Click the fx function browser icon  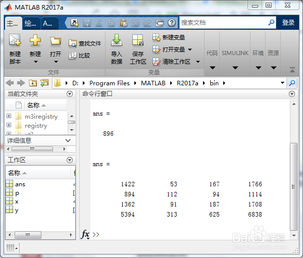coord(85,234)
